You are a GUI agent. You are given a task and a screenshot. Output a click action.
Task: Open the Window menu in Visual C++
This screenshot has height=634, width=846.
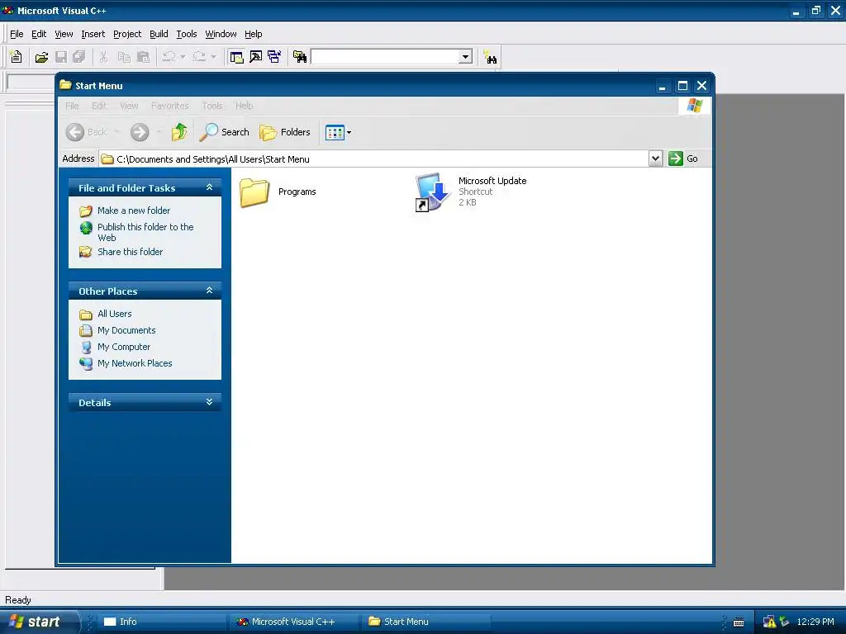[x=221, y=34]
